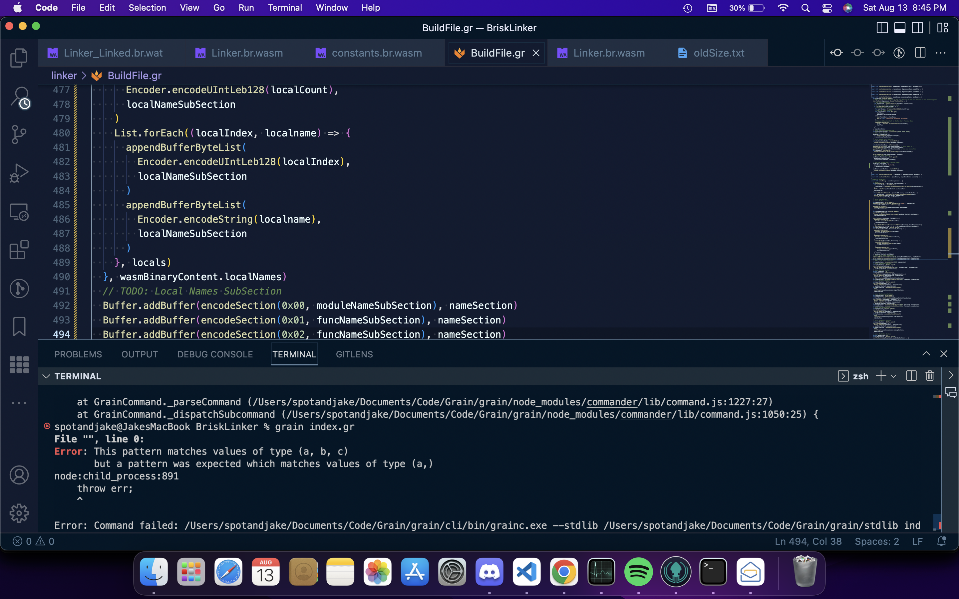The image size is (959, 599).
Task: Click the errors and warnings status item
Action: point(33,541)
